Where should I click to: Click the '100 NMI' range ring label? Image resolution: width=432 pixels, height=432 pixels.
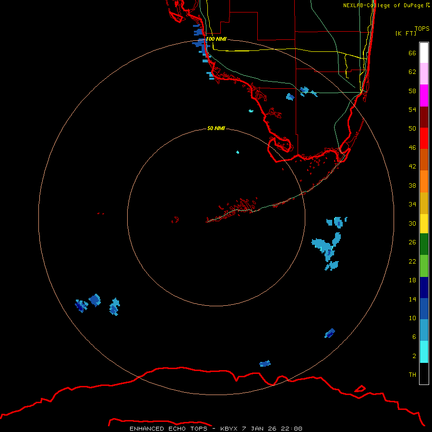[x=216, y=39]
